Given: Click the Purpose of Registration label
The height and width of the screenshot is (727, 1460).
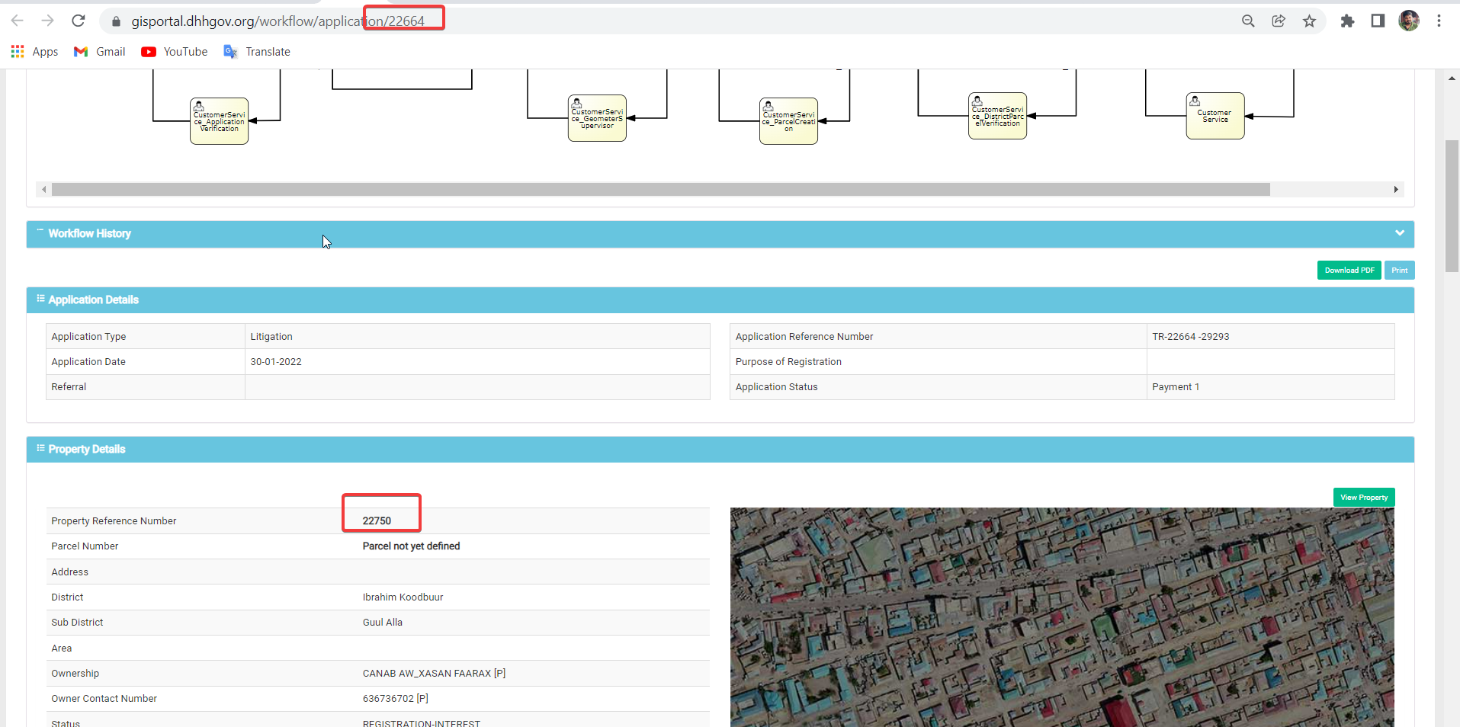Looking at the screenshot, I should pos(788,362).
